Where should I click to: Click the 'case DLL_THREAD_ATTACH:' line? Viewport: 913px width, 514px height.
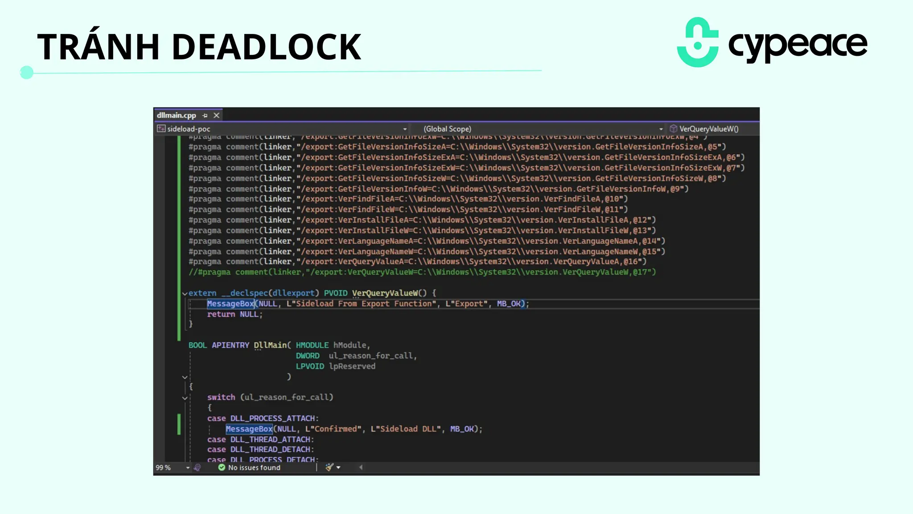261,439
